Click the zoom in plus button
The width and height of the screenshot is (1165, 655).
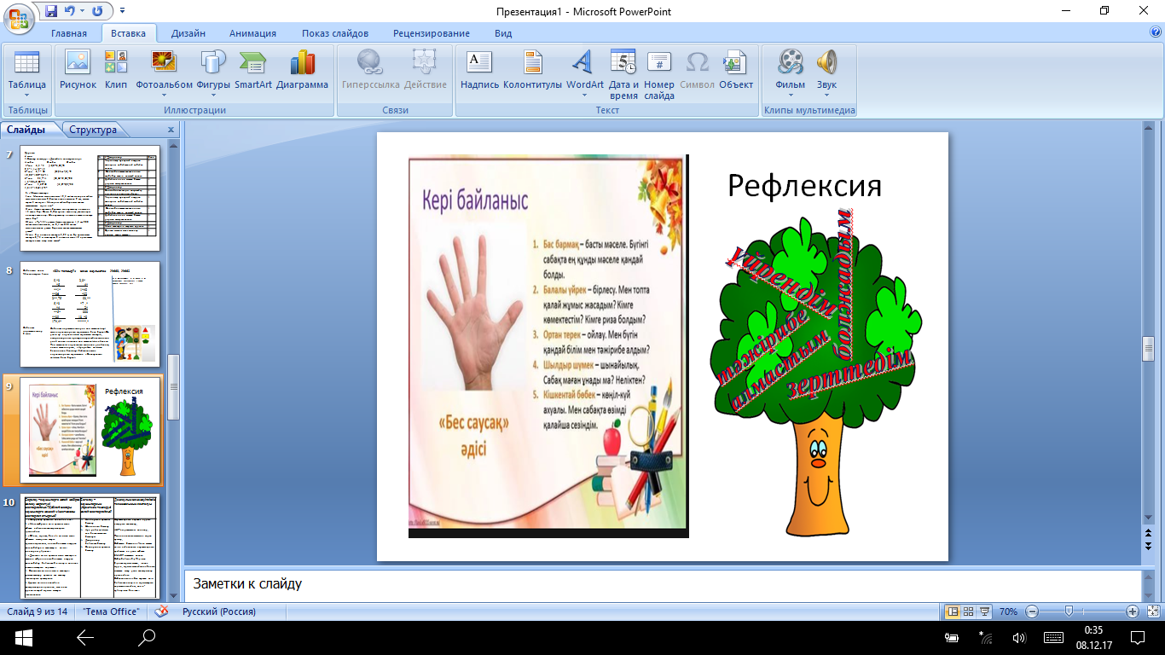click(1133, 612)
